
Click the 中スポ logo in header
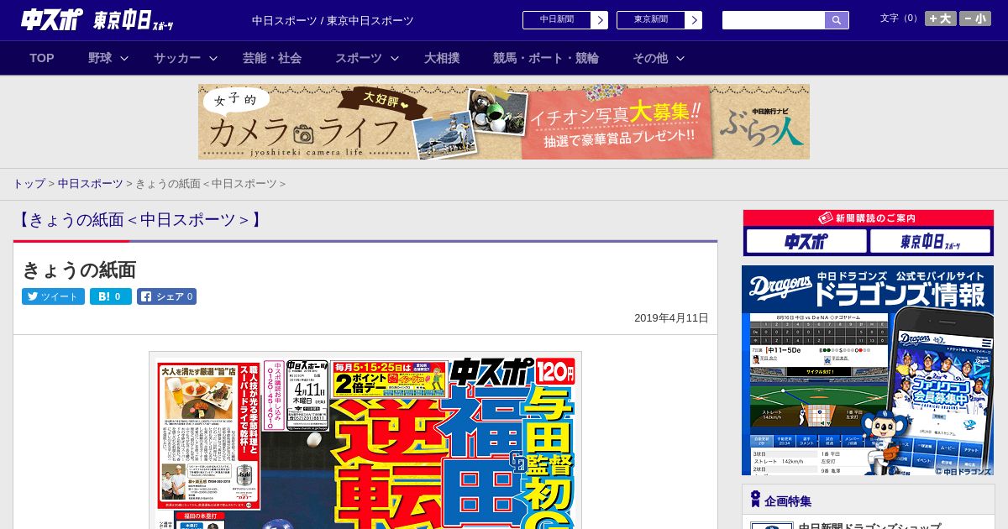(x=51, y=19)
